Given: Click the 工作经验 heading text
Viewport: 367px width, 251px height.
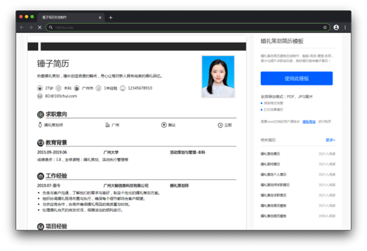Looking at the screenshot, I should click(x=56, y=176).
